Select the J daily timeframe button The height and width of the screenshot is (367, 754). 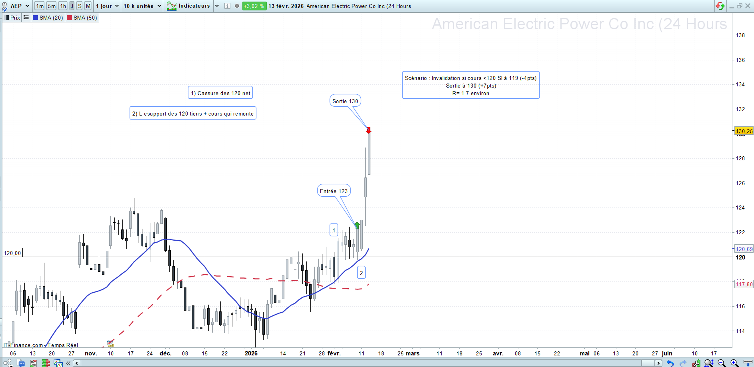[x=72, y=6]
